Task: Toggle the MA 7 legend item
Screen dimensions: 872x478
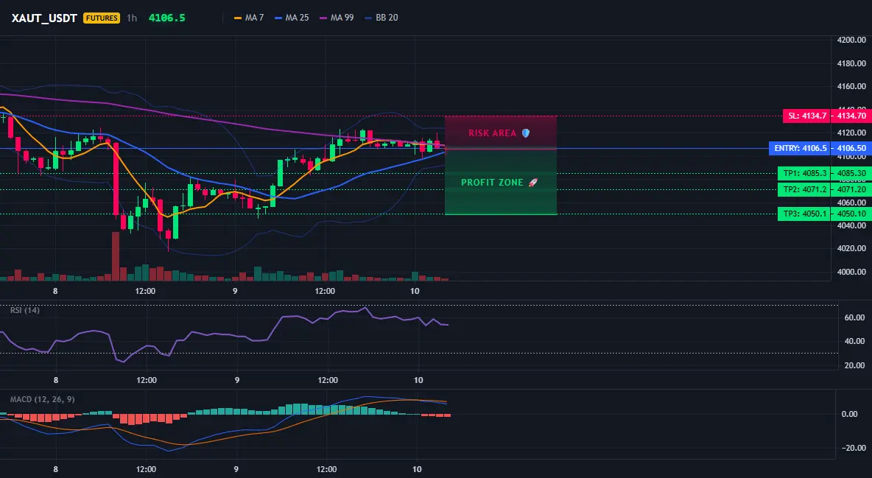Action: (x=249, y=18)
